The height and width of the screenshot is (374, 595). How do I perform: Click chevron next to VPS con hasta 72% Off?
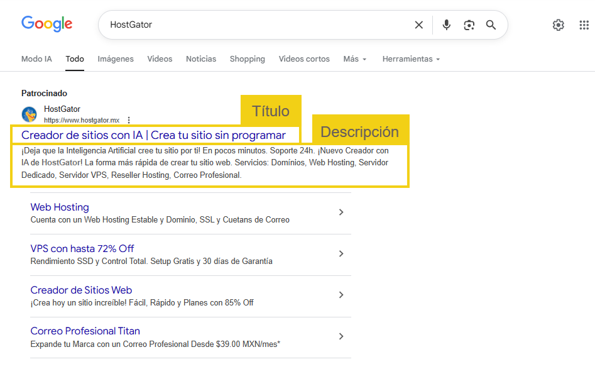click(x=341, y=254)
